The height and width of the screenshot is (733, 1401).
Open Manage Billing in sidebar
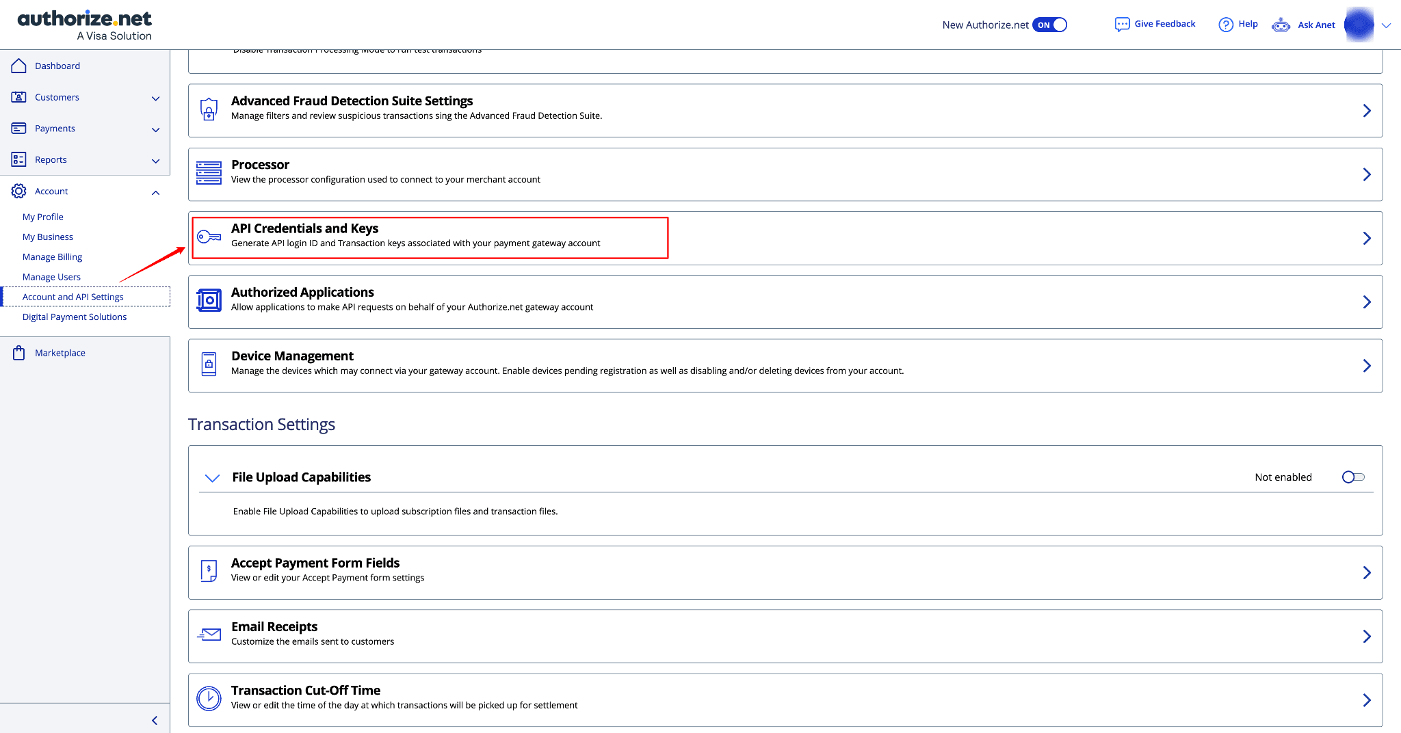(52, 257)
